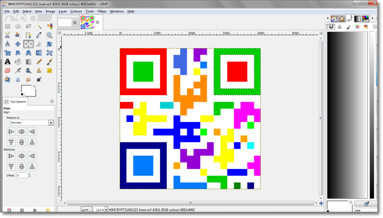Select the Foreground Select tool
The width and height of the screenshot is (383, 218).
[x=18, y=35]
